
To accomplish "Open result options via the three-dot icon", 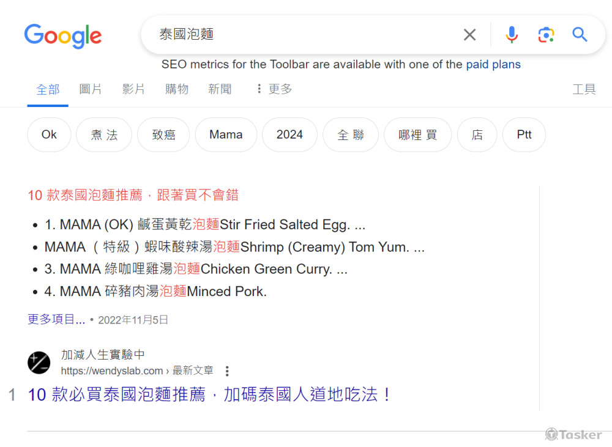I will 226,371.
